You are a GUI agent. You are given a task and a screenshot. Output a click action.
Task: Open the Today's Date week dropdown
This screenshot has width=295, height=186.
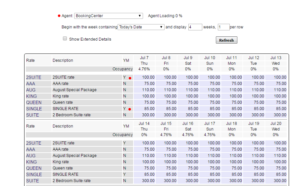coord(141,27)
